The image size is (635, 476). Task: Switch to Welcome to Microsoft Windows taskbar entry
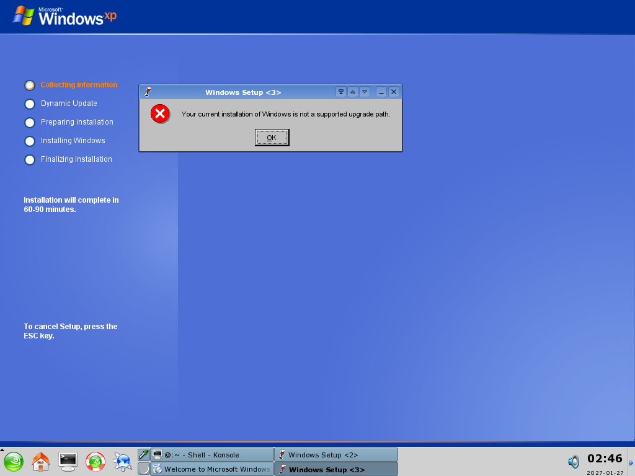click(x=212, y=469)
